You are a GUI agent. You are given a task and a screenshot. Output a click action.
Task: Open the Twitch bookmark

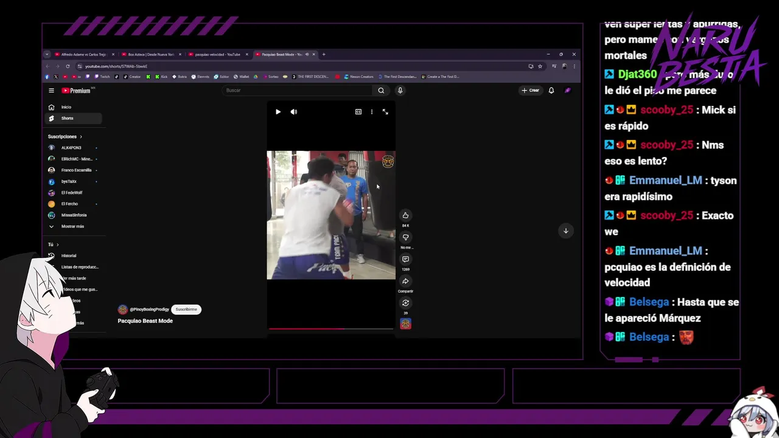(x=102, y=77)
